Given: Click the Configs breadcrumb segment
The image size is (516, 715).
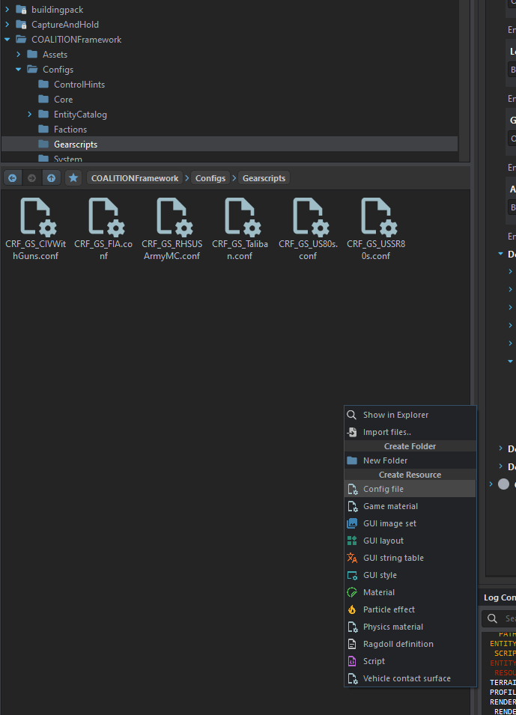Looking at the screenshot, I should click(x=210, y=178).
